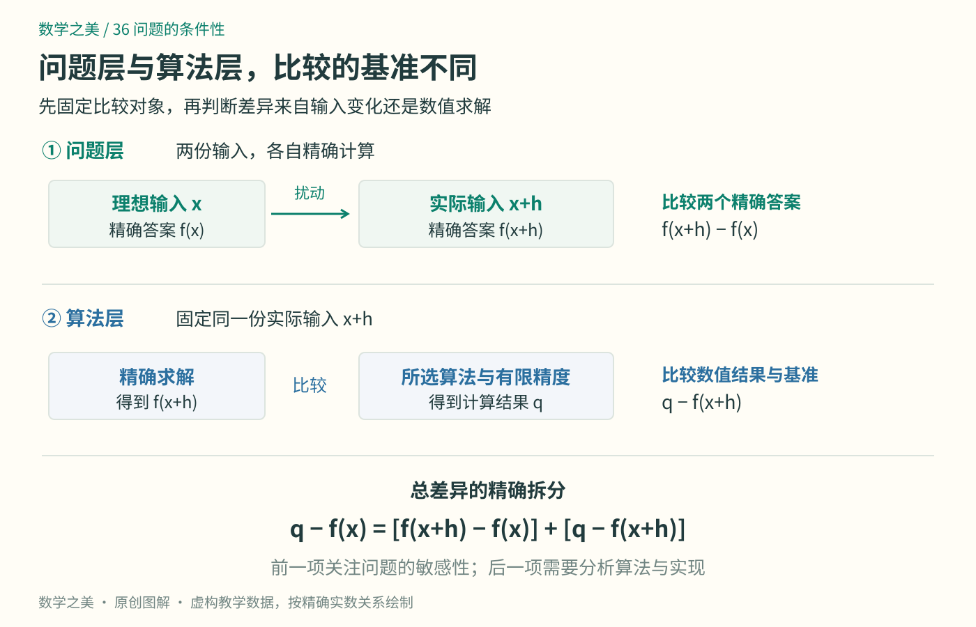The image size is (976, 627).
Task: Click the '比较' label between the boxes
Action: [x=310, y=385]
